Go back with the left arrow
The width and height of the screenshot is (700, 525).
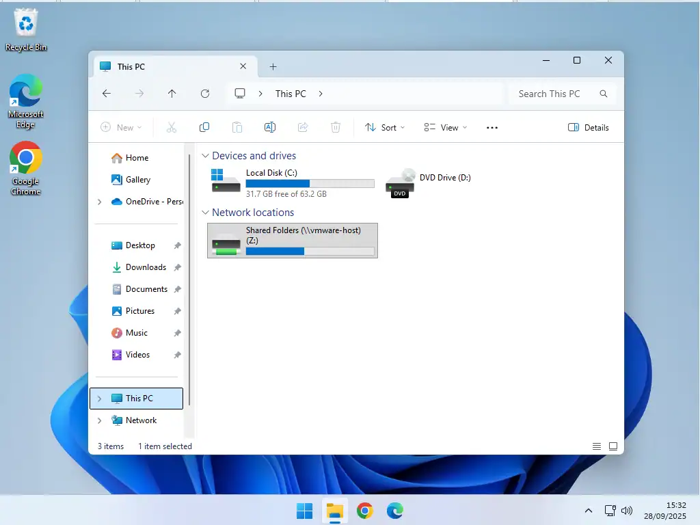click(x=106, y=94)
